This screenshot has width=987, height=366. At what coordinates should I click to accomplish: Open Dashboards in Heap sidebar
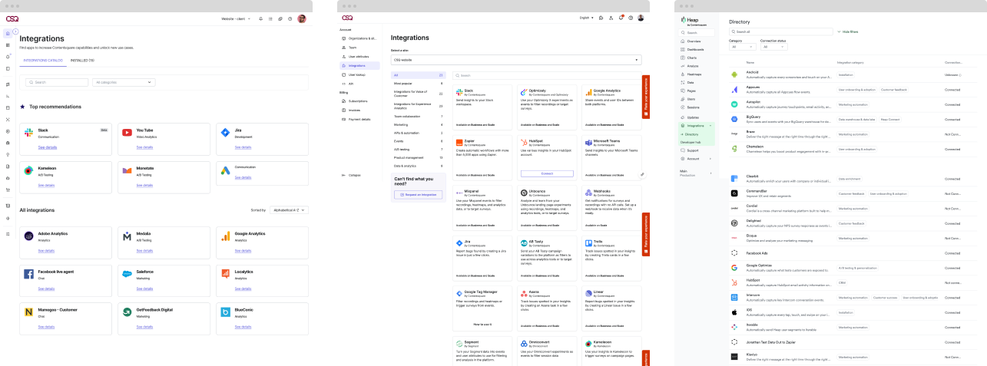pos(691,49)
